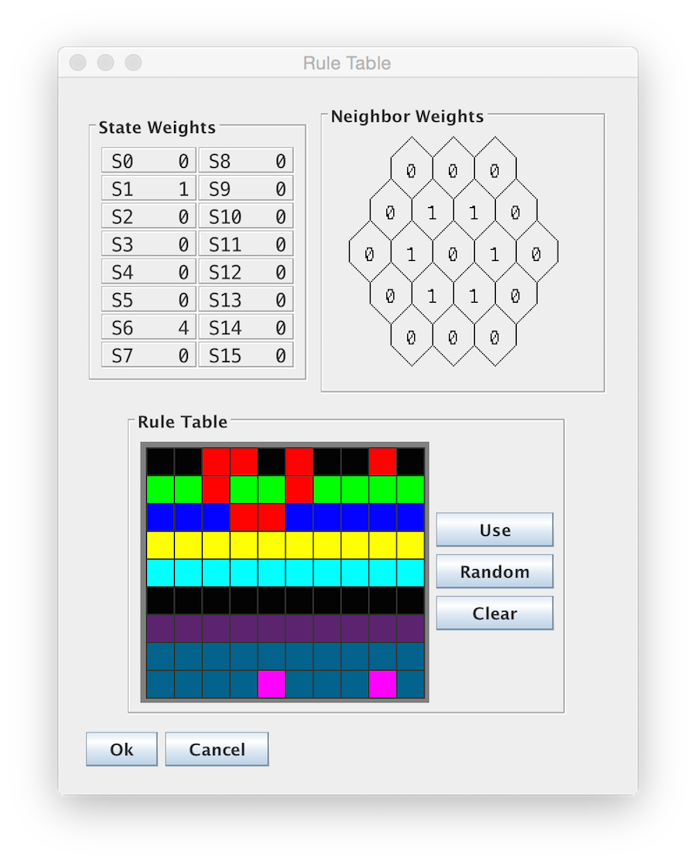
Task: Click the last blue cell in Rule Table
Action: coord(411,517)
